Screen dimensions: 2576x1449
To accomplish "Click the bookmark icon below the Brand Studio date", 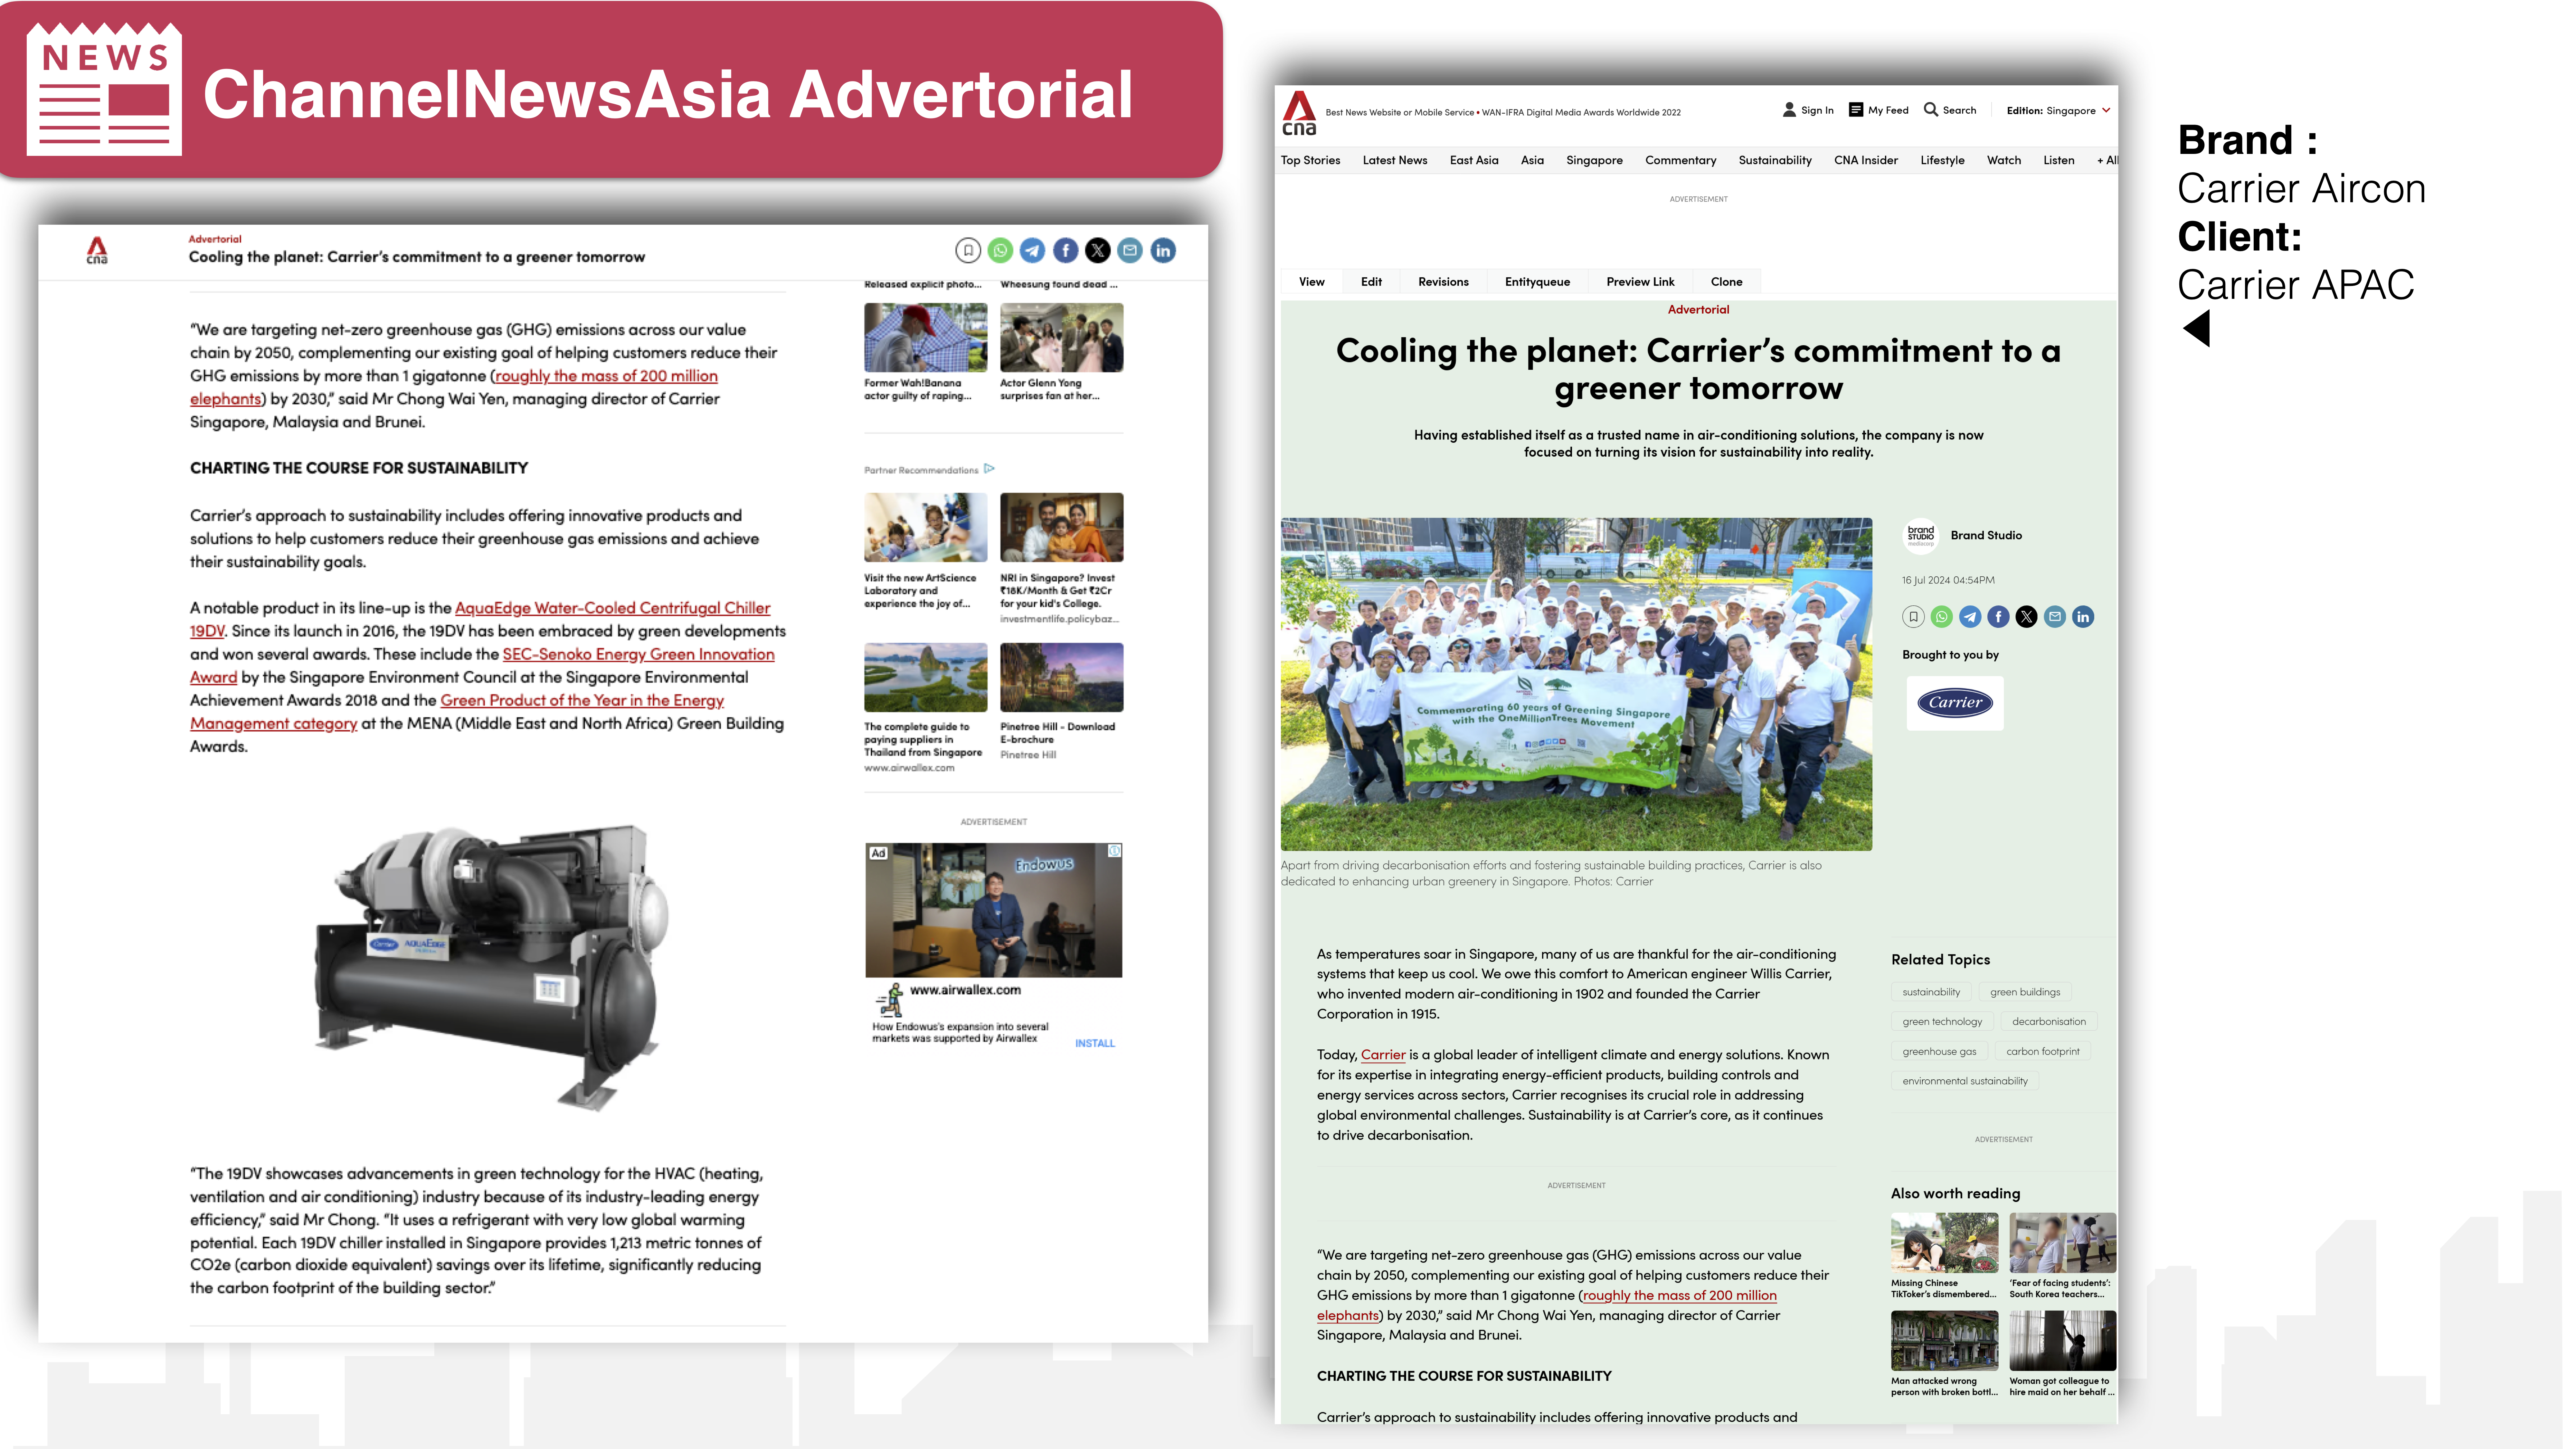I will 1913,617.
